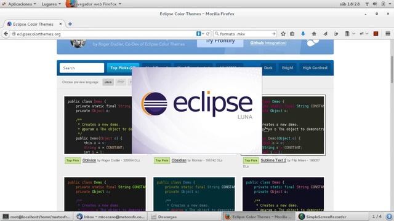394x221 pixels.
Task: Click the volume speaker icon in top panel
Action: [x=375, y=4]
